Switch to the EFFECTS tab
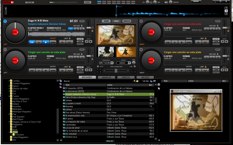This screenshot has height=145, width=233. (126, 77)
